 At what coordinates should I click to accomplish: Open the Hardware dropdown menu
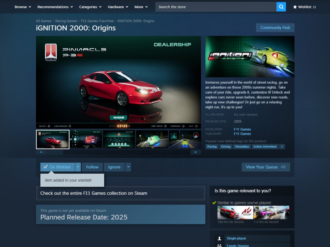coord(118,7)
